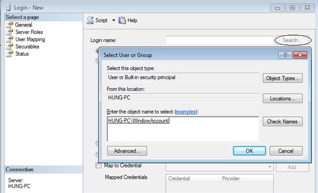Viewport: 318px width, 193px height.
Task: Select the General page
Action: point(23,25)
